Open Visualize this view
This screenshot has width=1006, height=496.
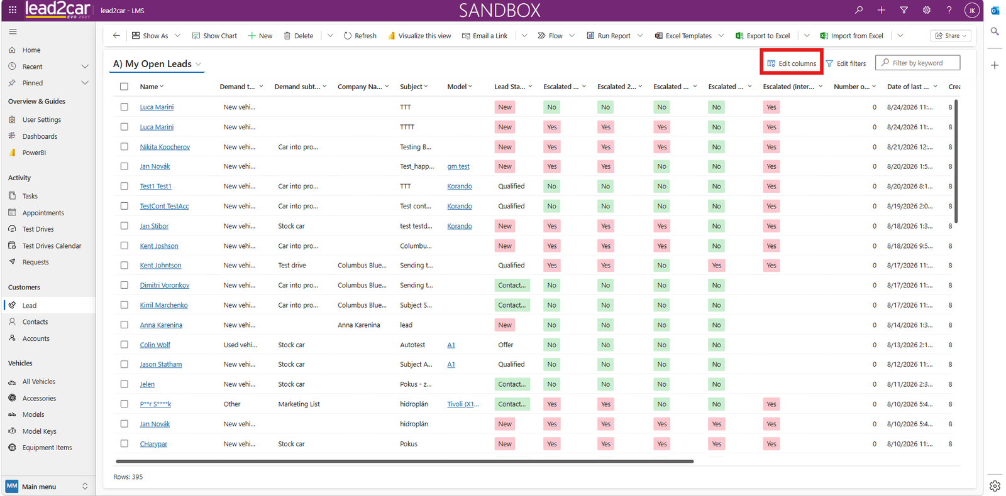(x=419, y=36)
